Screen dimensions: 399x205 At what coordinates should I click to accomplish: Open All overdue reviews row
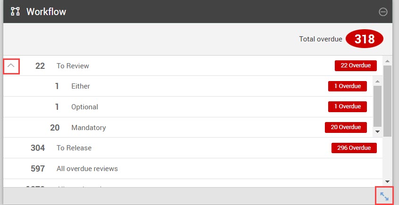tap(193, 169)
